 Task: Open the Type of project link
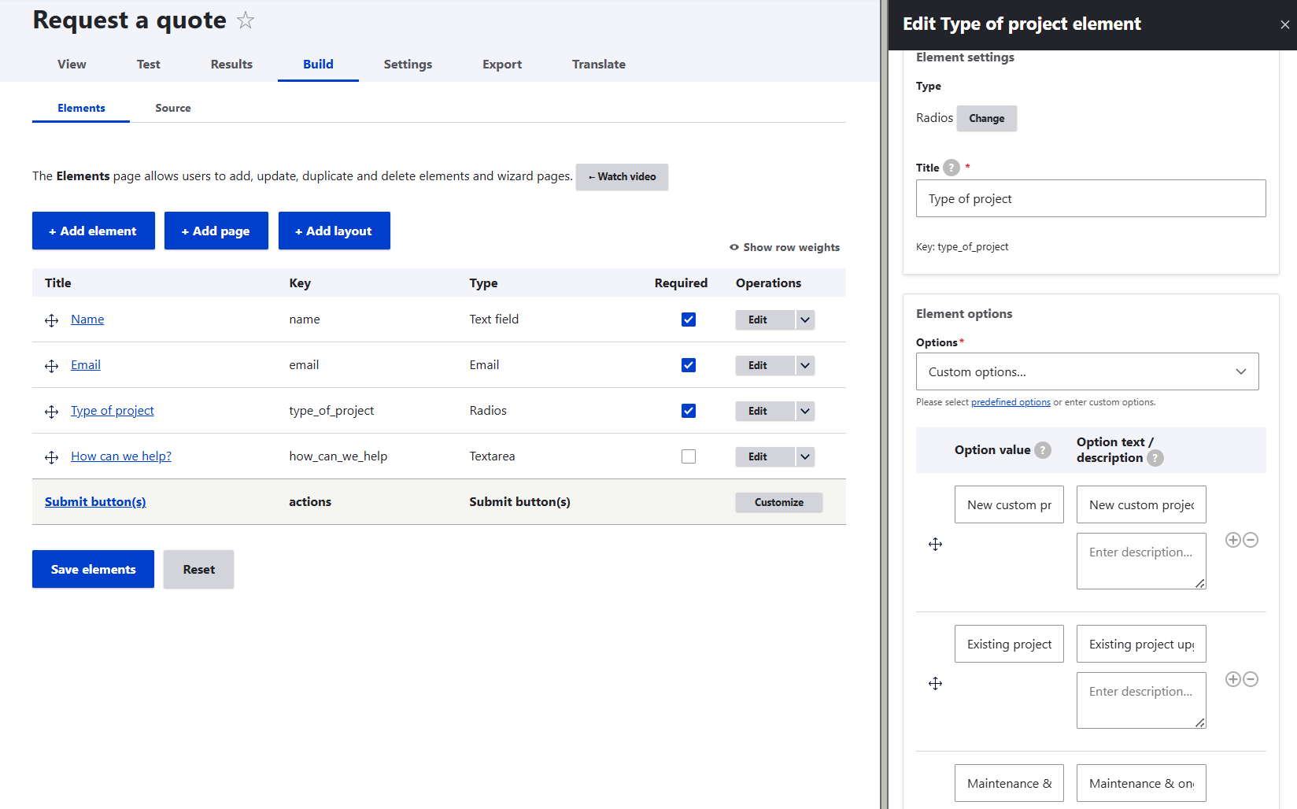tap(113, 411)
